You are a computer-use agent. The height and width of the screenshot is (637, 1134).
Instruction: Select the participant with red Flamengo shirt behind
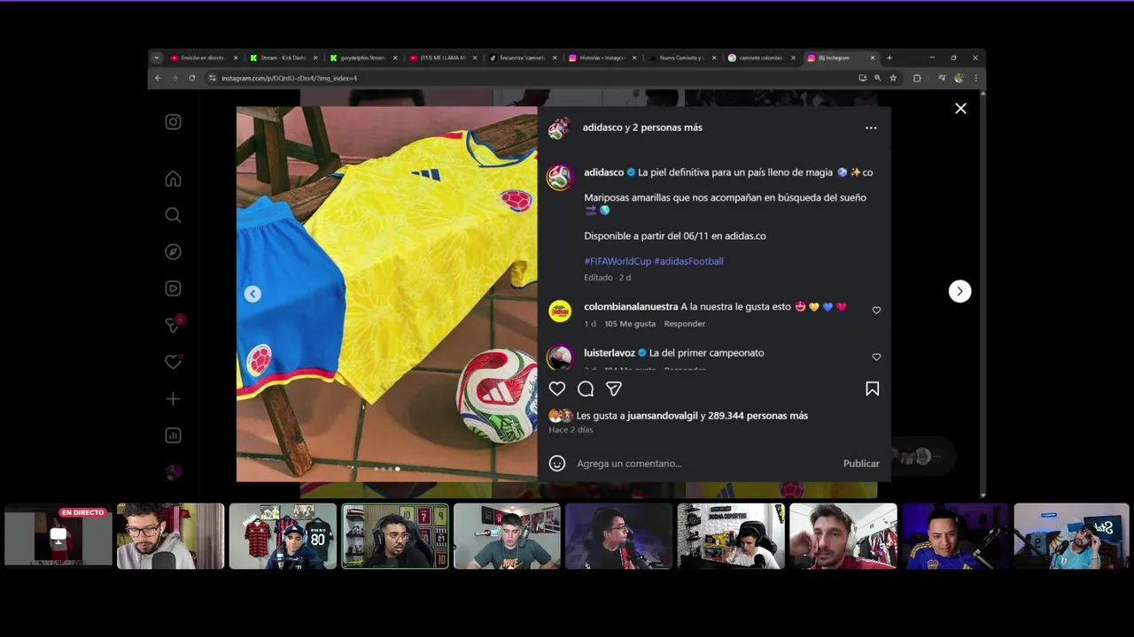[x=283, y=536]
